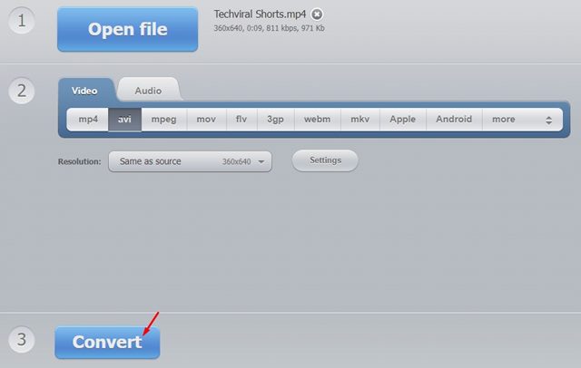Remove the Techviral Shorts.mp4 file

point(317,15)
